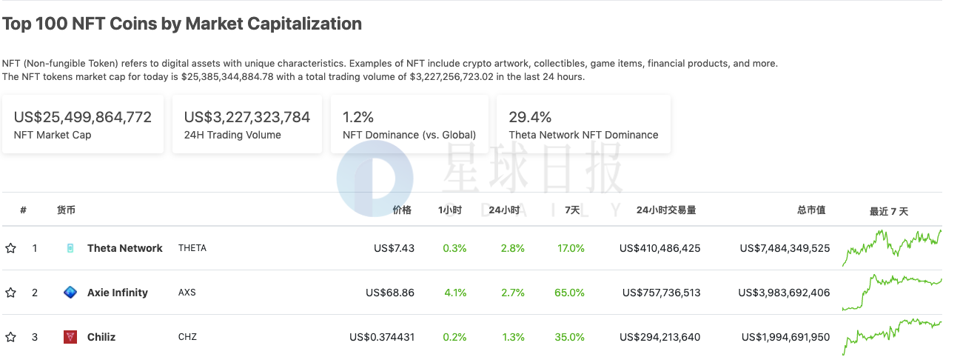Image resolution: width=960 pixels, height=357 pixels.
Task: Open the Chiliz coin link
Action: pyautogui.click(x=101, y=337)
